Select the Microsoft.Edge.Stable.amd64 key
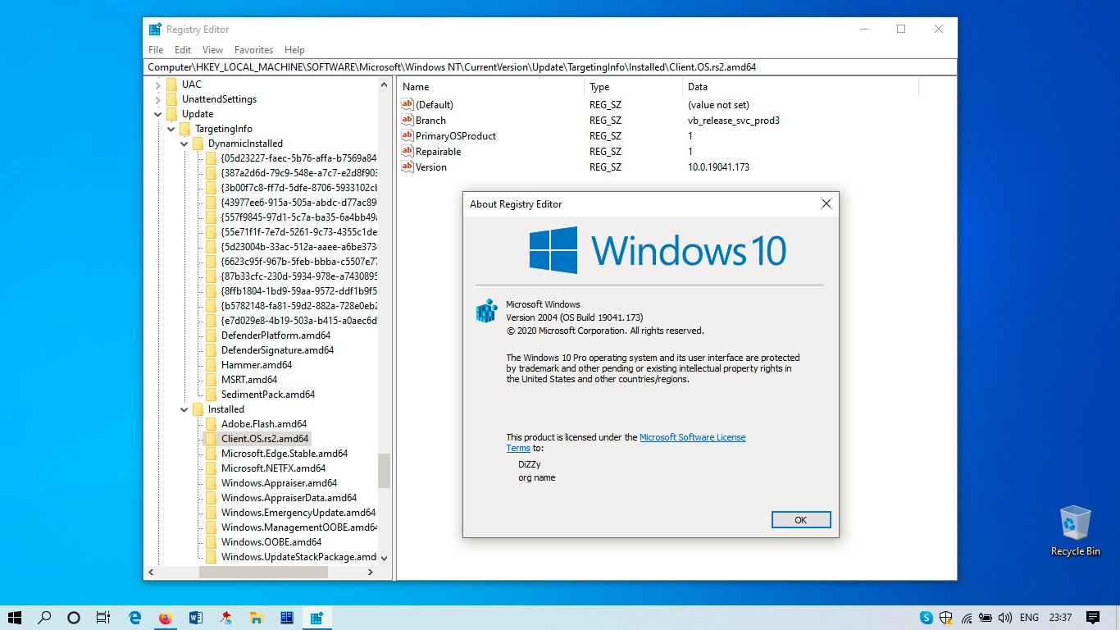This screenshot has height=630, width=1120. [x=284, y=454]
